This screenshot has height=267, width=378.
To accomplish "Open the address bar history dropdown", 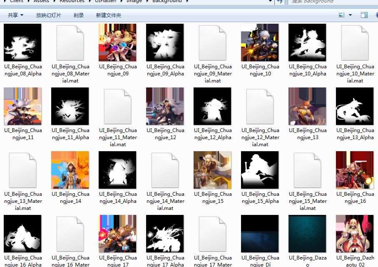I will [271, 2].
